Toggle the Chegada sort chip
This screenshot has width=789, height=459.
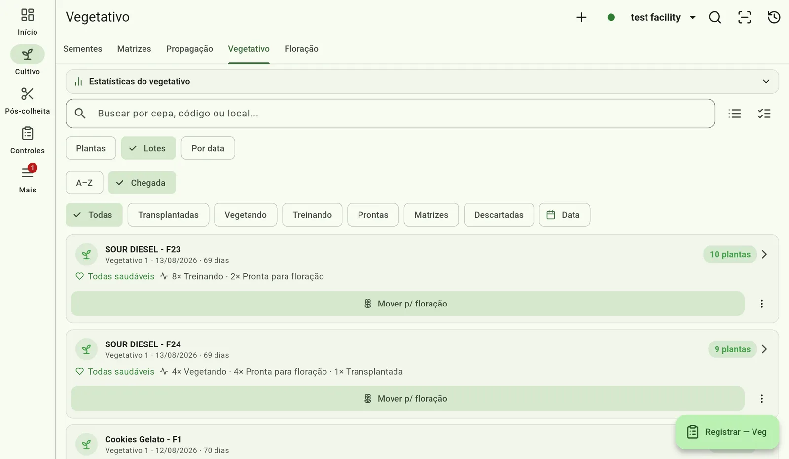[x=142, y=183]
